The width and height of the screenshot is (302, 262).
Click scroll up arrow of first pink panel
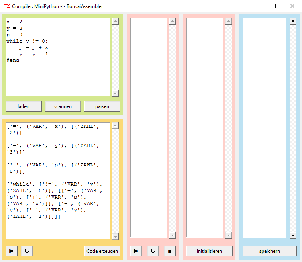click(172, 21)
